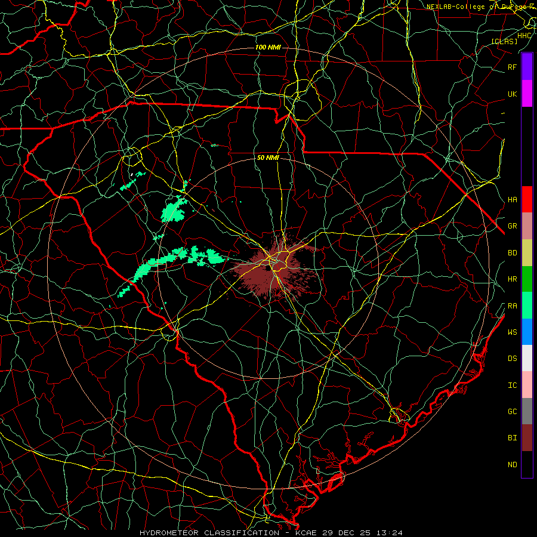Viewport: 537px width, 537px height.
Task: Click the WS legend label
Action: pos(512,332)
